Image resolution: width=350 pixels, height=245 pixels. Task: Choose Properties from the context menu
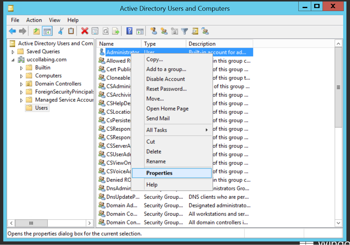[172, 173]
